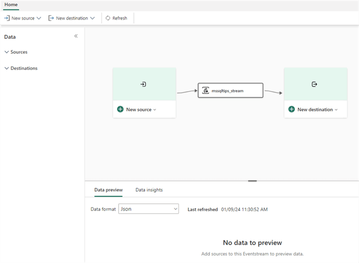This screenshot has height=263, width=359.
Task: Switch to the Data insights tab
Action: [x=149, y=190]
